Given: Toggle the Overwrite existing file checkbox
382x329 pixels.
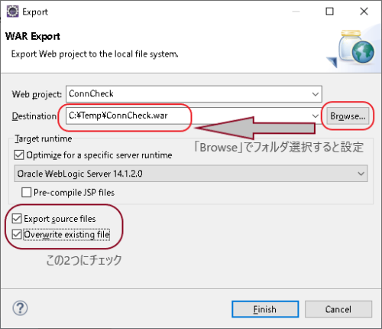Looking at the screenshot, I should coord(17,234).
